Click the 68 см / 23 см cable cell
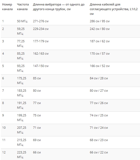The width and height of the screenshot is (140, 160). click(x=99, y=140)
